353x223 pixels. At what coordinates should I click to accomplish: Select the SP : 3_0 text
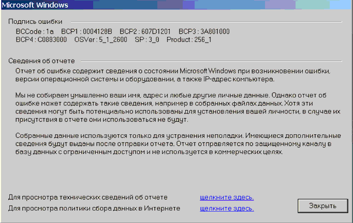point(147,40)
